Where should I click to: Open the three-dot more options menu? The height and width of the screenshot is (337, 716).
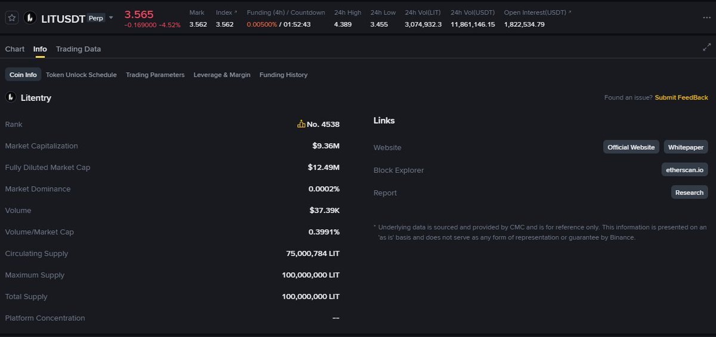point(706,18)
